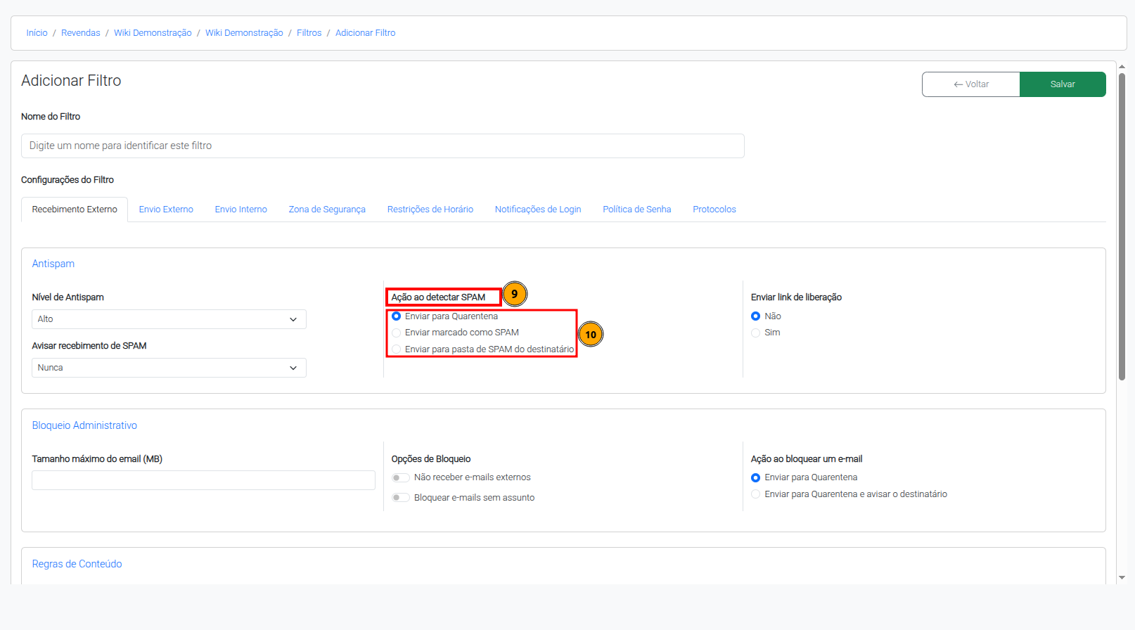The width and height of the screenshot is (1135, 630).
Task: Expand the Nível de Antispam dropdown
Action: [169, 319]
